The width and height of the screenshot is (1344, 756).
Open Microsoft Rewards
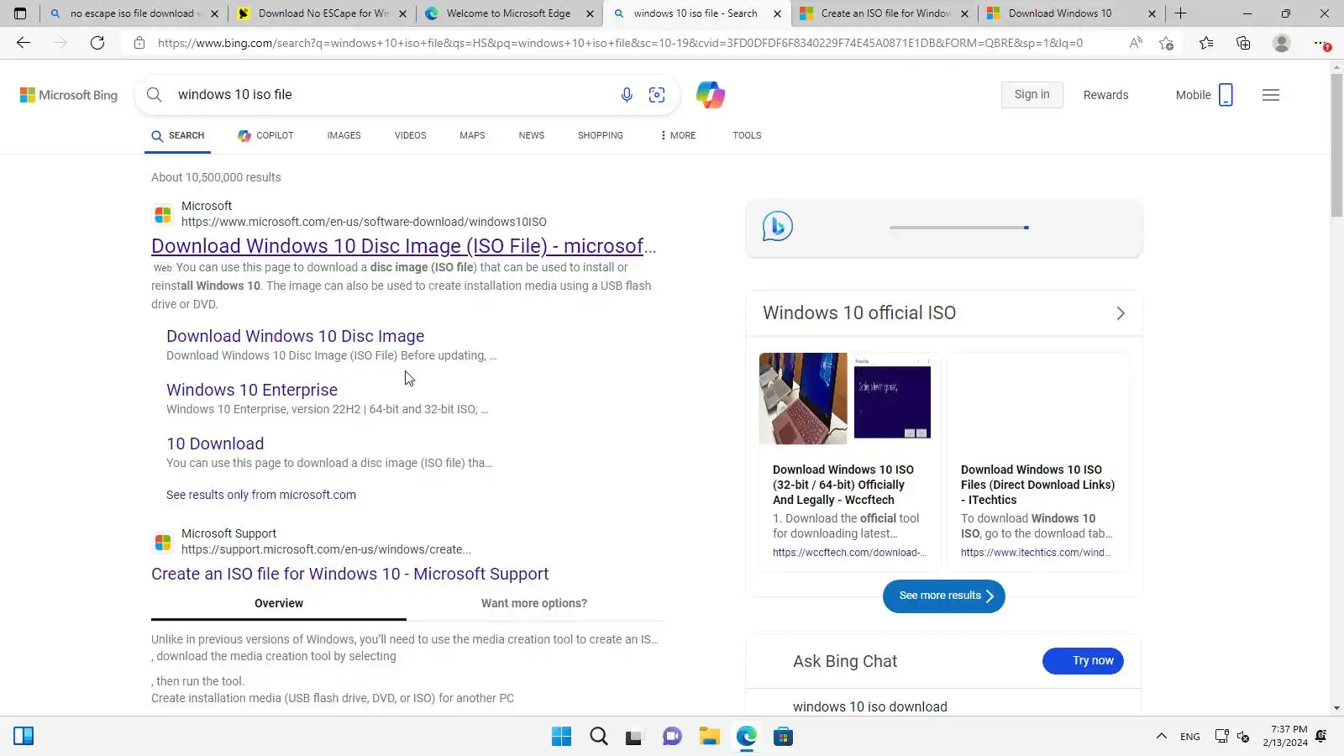[1105, 95]
